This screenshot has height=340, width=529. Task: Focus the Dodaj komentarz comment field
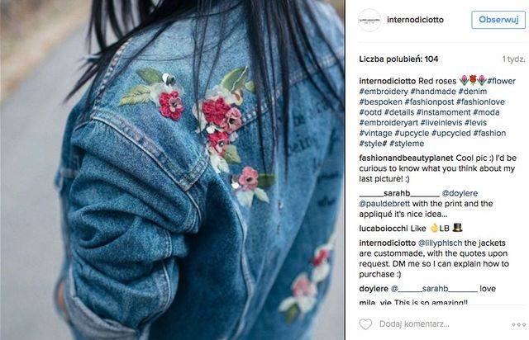414,324
